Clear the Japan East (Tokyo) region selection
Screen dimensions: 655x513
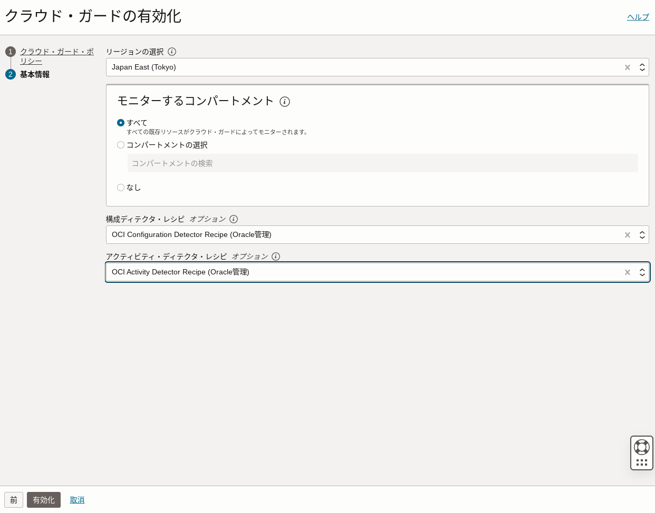(x=627, y=67)
